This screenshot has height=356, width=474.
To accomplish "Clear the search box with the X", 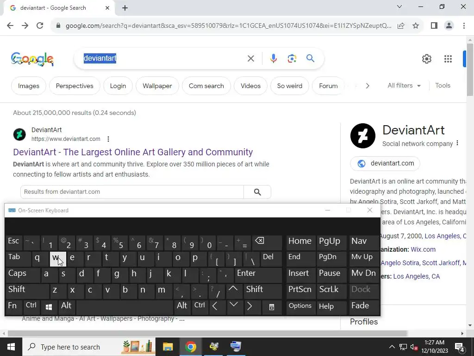I will (250, 58).
